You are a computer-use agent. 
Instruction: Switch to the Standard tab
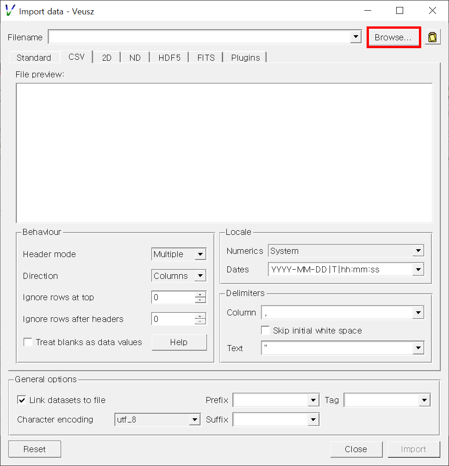(x=34, y=57)
